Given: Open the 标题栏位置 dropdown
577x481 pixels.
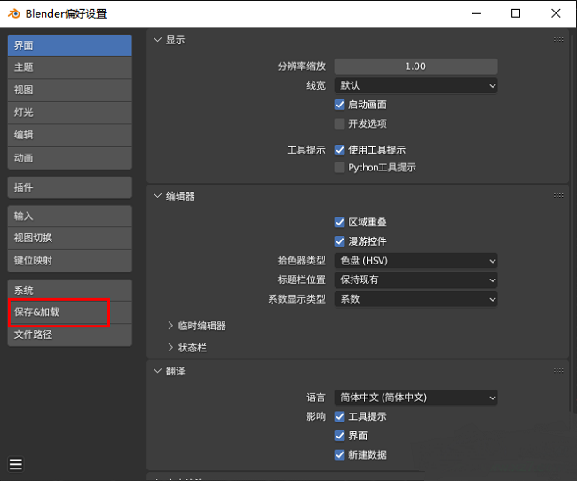Looking at the screenshot, I should point(415,280).
